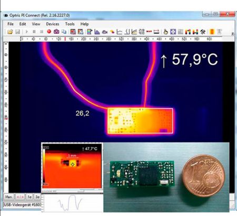The image size is (237, 216).
Task: Click the stop button in toolbar
Action: (x=42, y=32)
